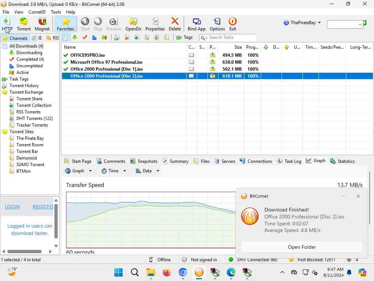Click the Preview toolbar icon
The image size is (374, 281).
(x=114, y=22)
